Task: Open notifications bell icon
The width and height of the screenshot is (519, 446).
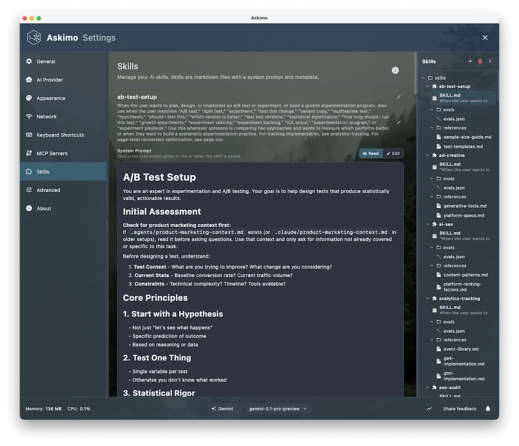Action: point(488,409)
